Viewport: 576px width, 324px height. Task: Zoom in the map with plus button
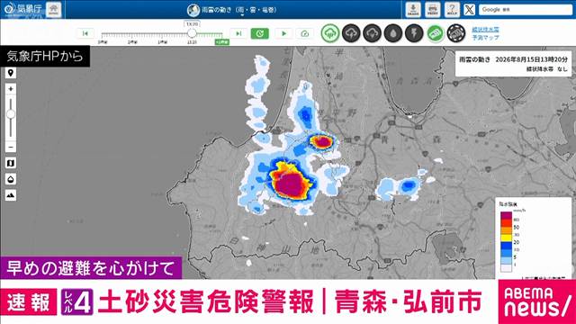tap(11, 89)
